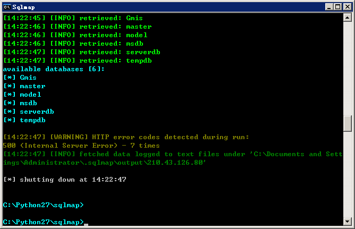The image size is (355, 229).
Task: Click the Sqlmap title bar text
Action: [x=23, y=7]
